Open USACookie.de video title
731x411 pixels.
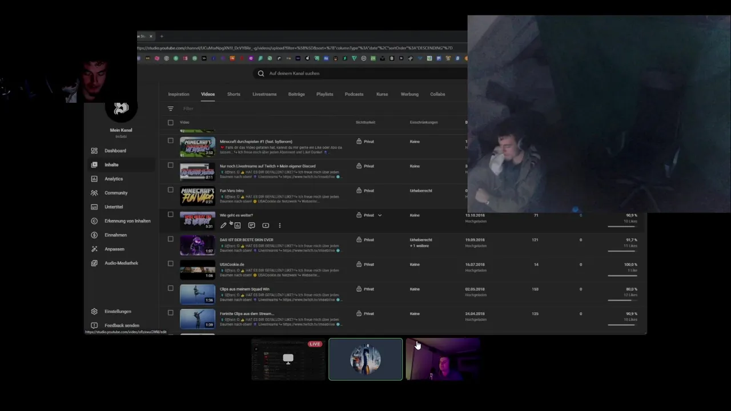(x=232, y=264)
